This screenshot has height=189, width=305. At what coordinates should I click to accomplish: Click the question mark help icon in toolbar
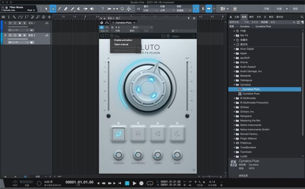click(103, 9)
